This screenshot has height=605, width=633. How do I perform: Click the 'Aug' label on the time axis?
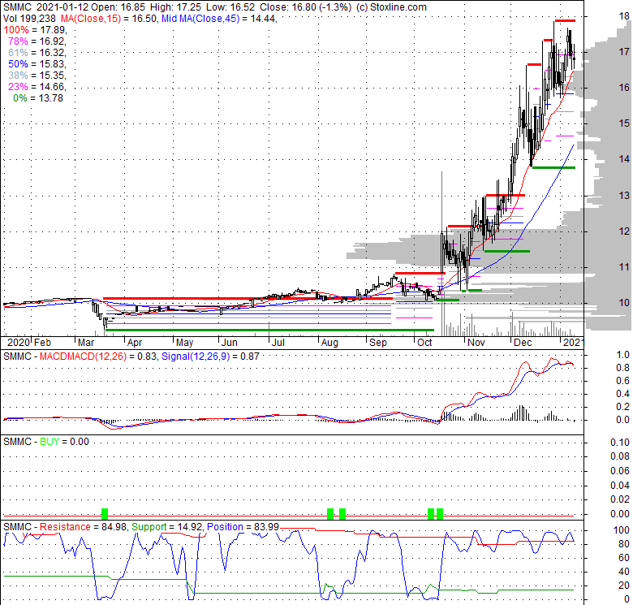[329, 343]
